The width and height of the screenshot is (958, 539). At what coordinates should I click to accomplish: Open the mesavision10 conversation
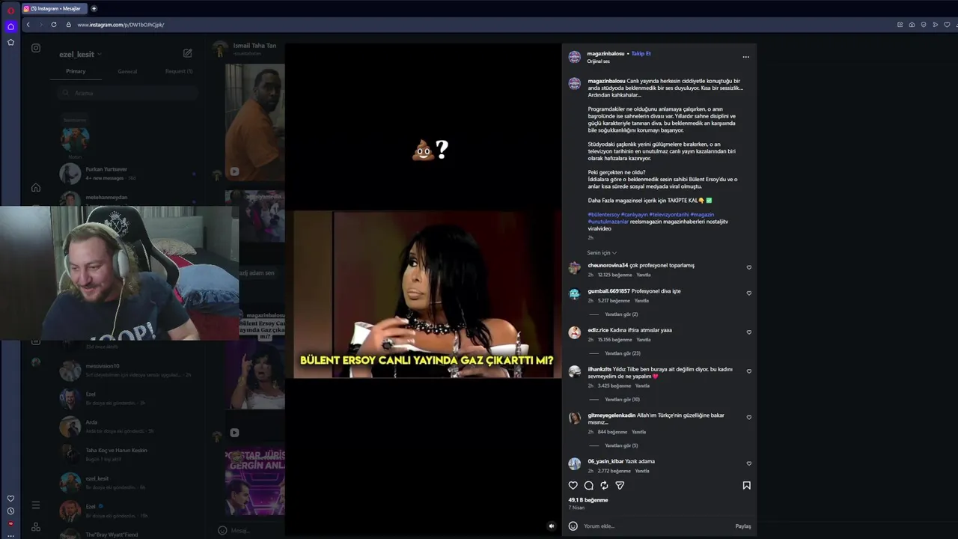coord(127,370)
